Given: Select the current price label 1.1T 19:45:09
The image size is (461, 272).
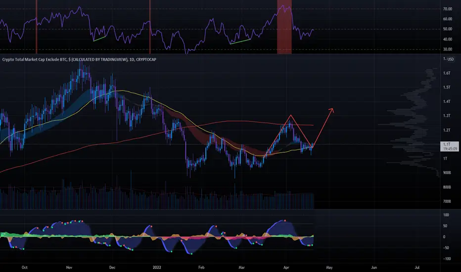Looking at the screenshot, I should (x=449, y=146).
